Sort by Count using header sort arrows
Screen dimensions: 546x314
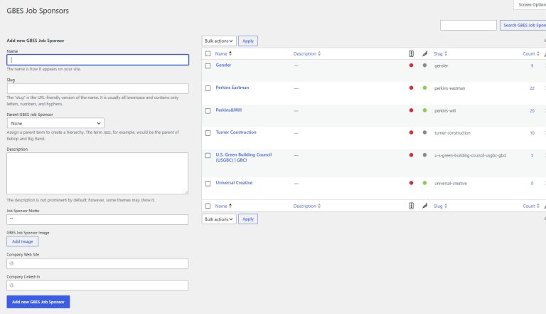pos(538,53)
